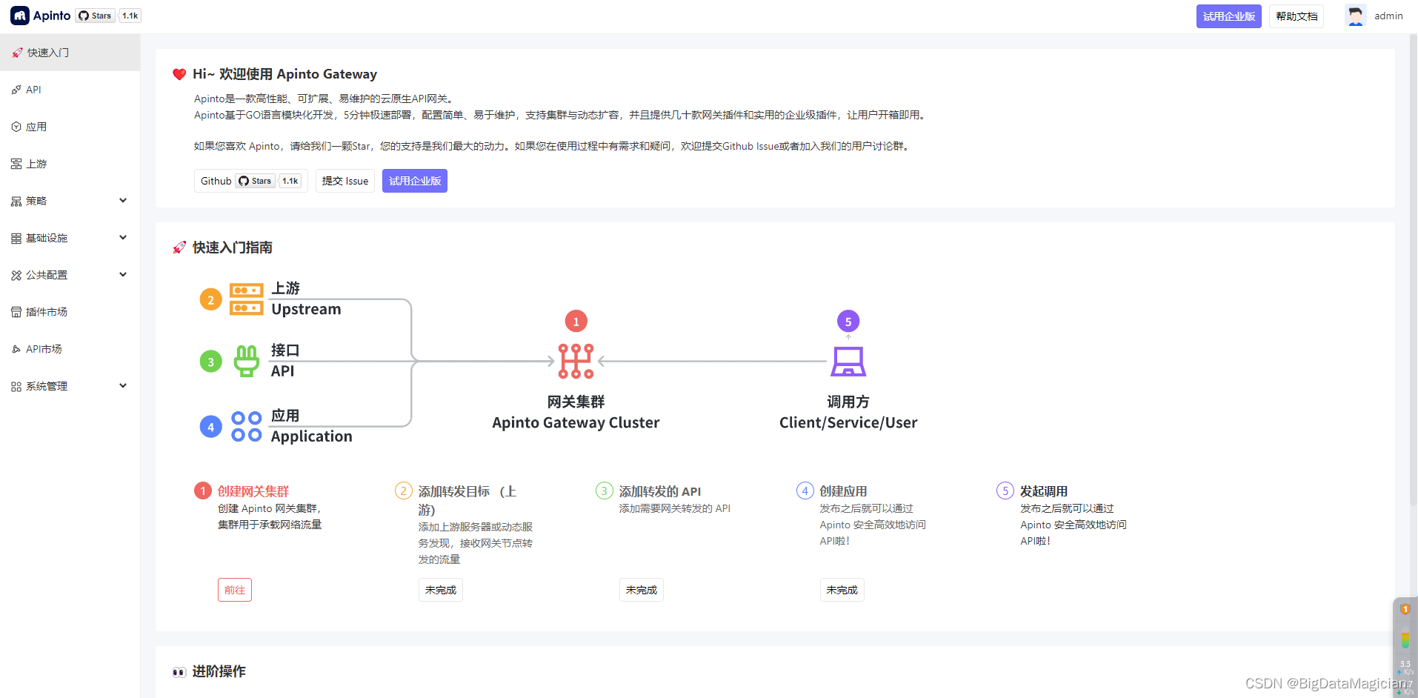
Task: Select step 1 创建网关集群 title
Action: click(253, 491)
